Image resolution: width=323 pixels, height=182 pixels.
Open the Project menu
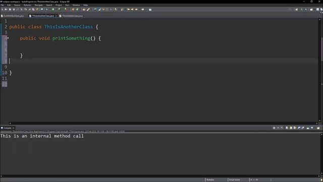[59, 5]
